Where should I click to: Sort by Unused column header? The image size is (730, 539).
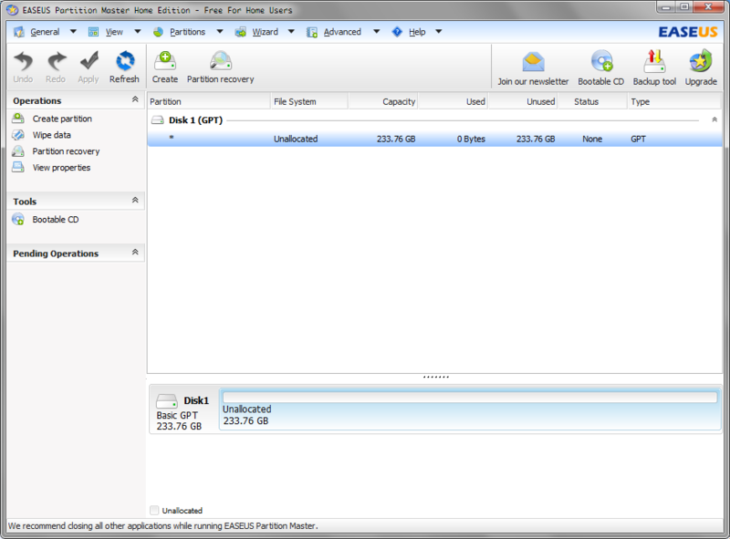(x=523, y=101)
